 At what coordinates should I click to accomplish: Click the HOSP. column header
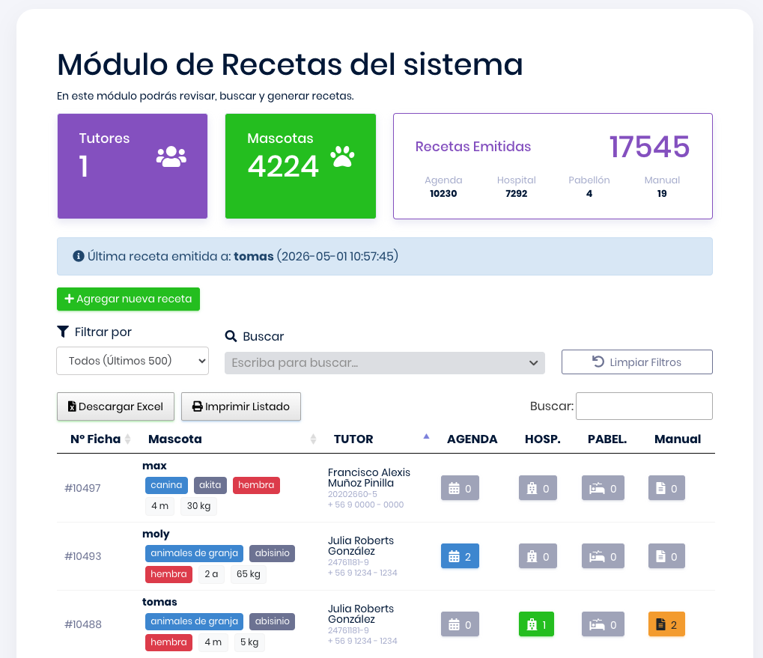click(543, 439)
